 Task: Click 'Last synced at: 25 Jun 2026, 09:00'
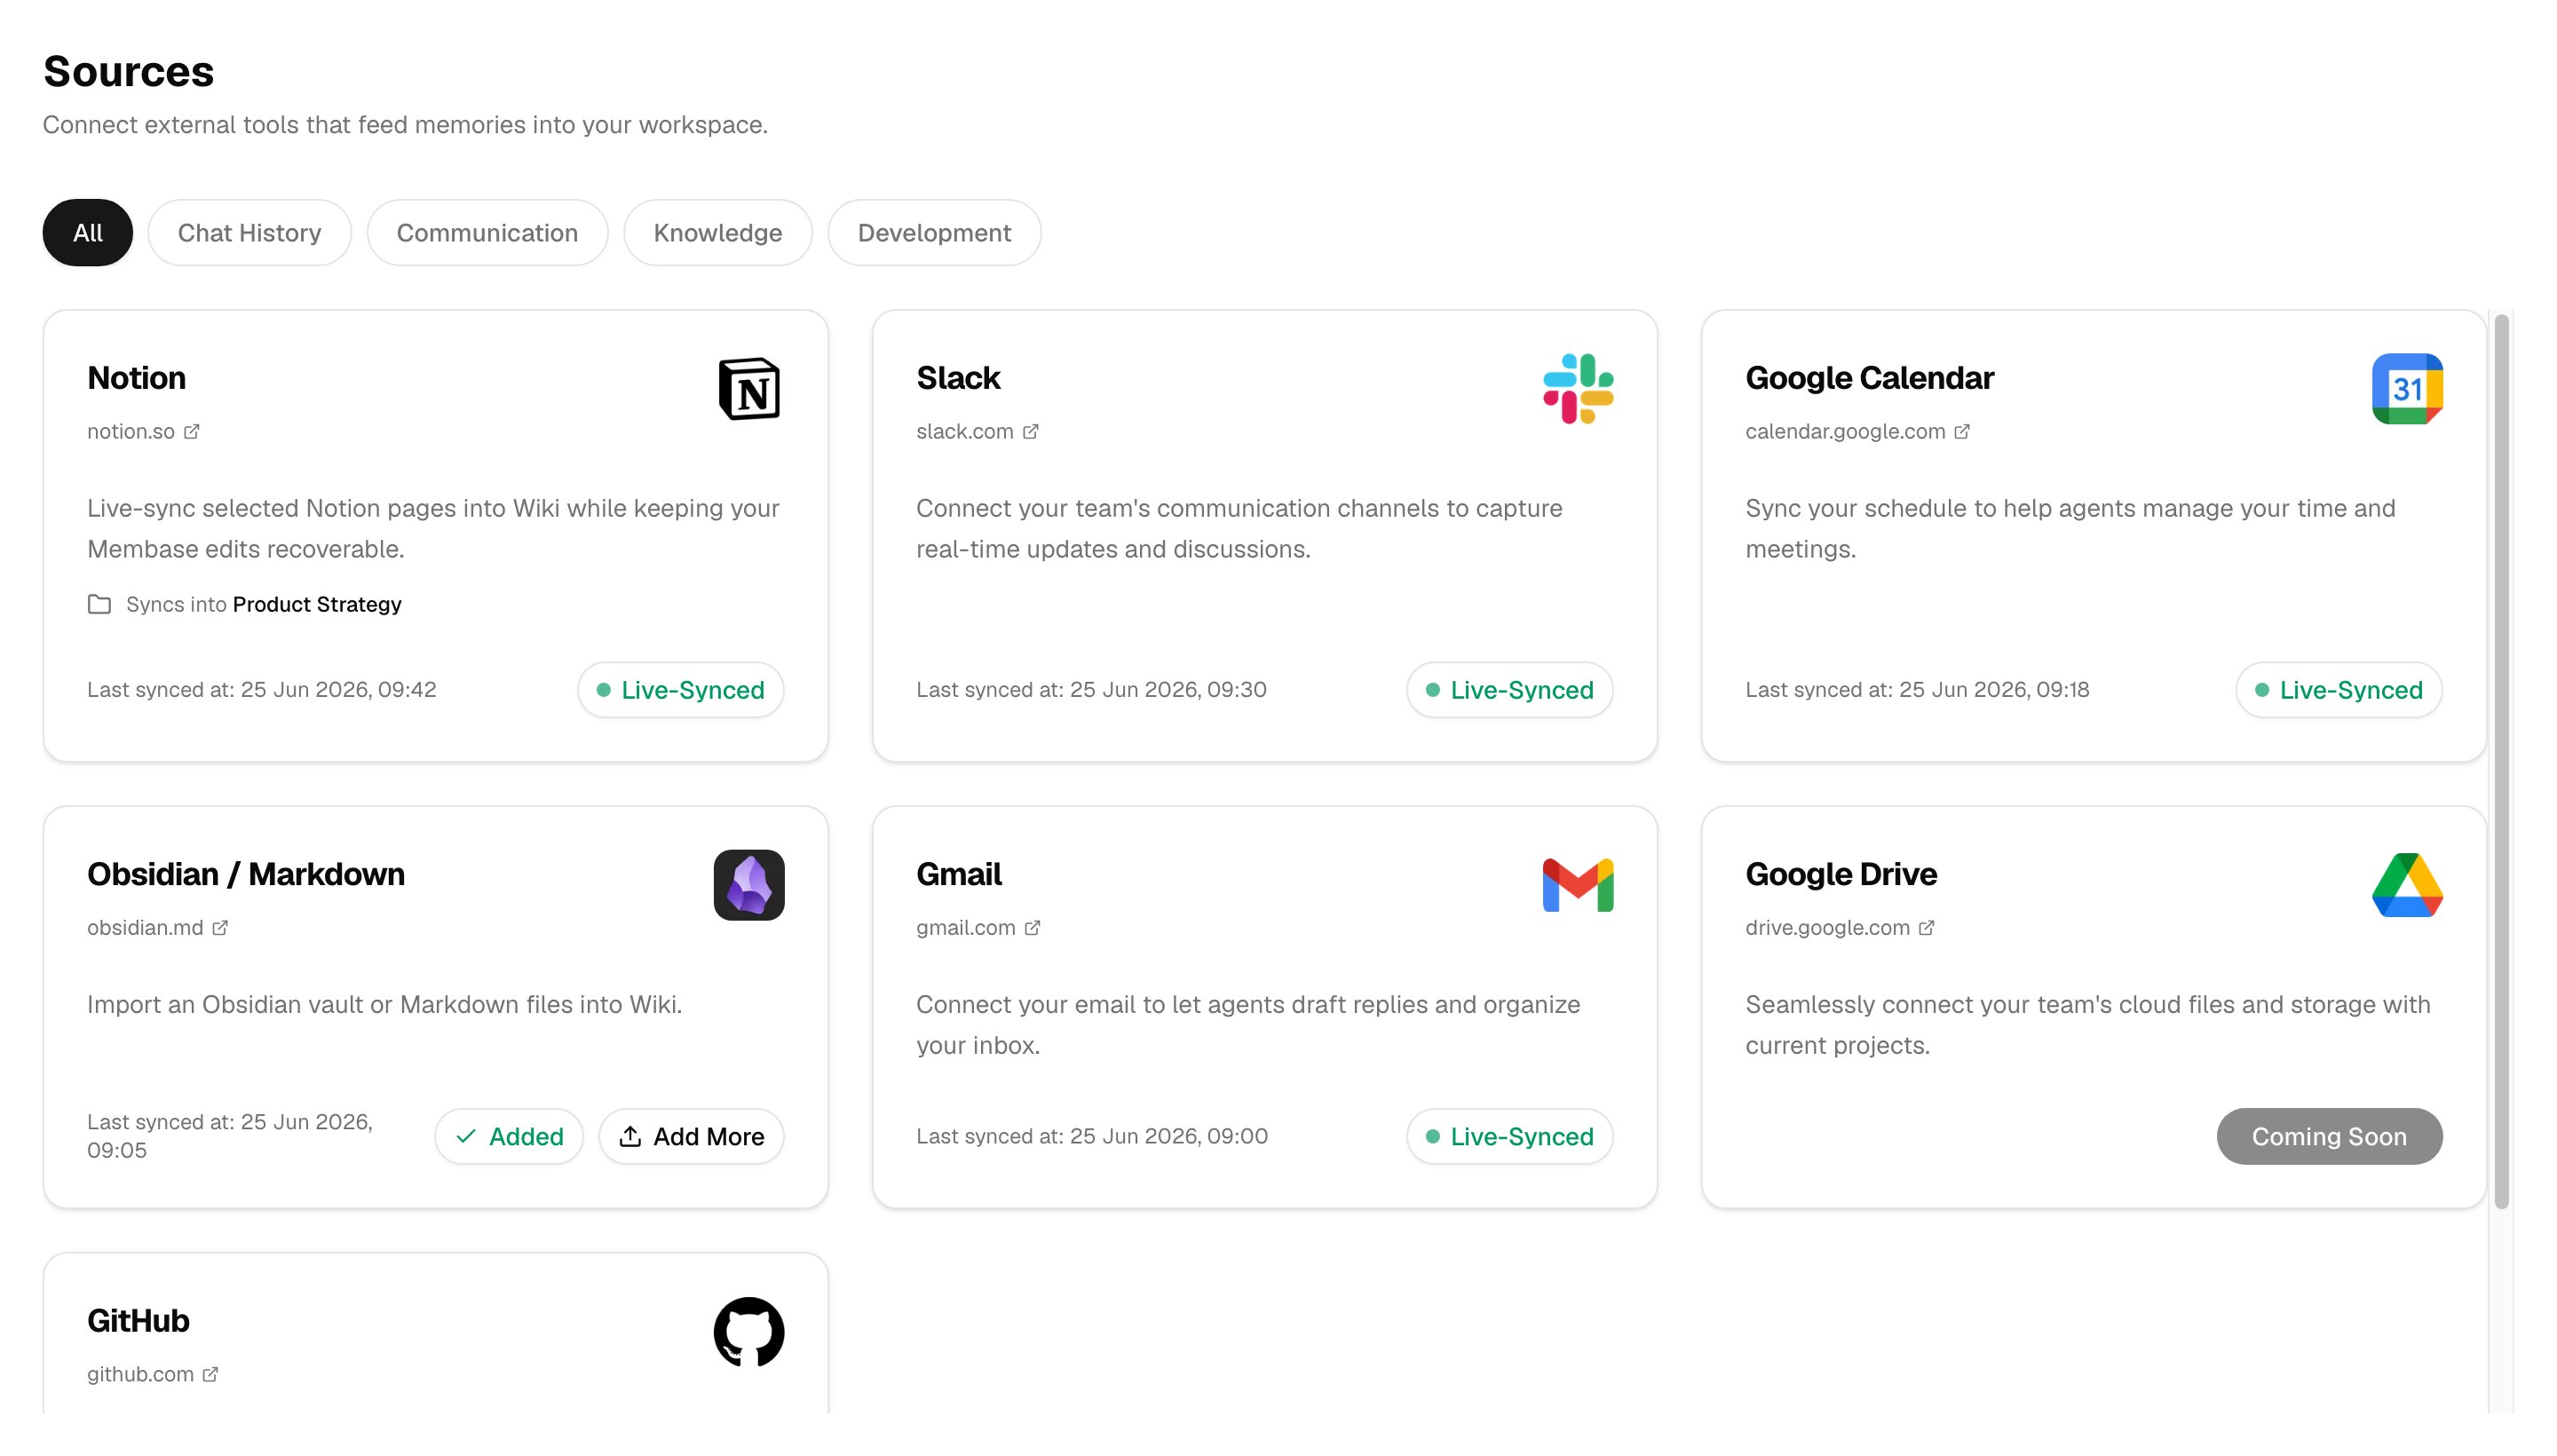(1092, 1136)
